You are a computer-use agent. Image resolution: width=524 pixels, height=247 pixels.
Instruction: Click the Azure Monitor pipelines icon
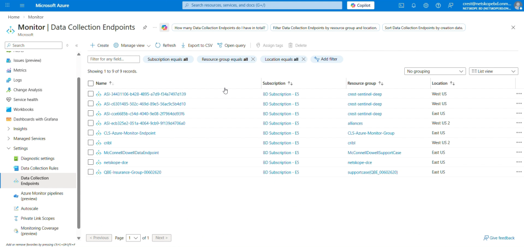point(16,196)
